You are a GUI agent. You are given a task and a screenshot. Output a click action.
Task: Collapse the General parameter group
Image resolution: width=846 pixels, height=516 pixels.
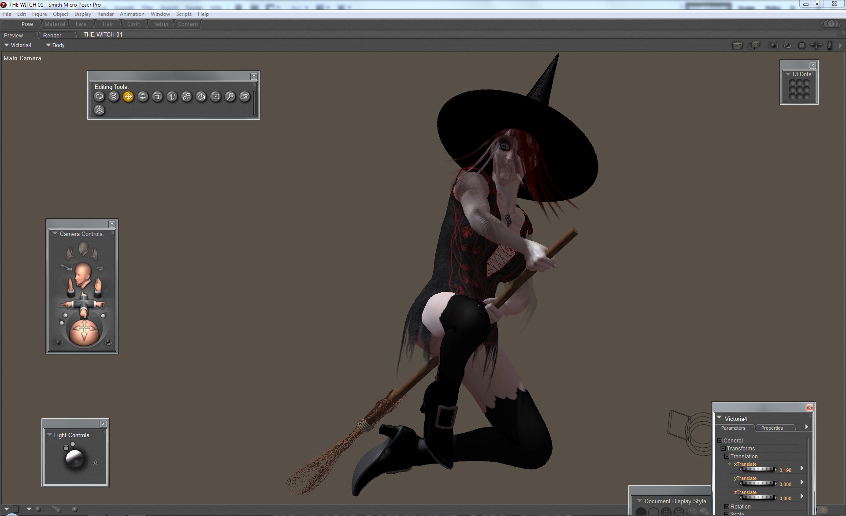tap(720, 440)
